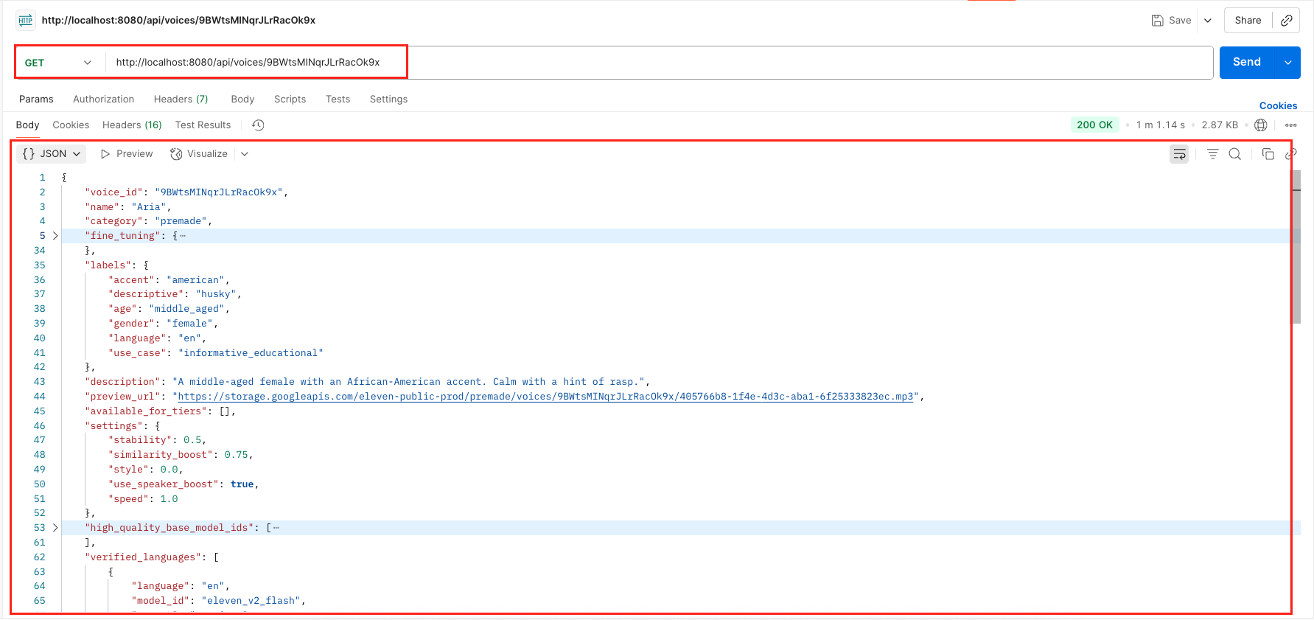The image size is (1314, 620).
Task: Open the preview_url googleapis mp3 link
Action: pyautogui.click(x=545, y=397)
